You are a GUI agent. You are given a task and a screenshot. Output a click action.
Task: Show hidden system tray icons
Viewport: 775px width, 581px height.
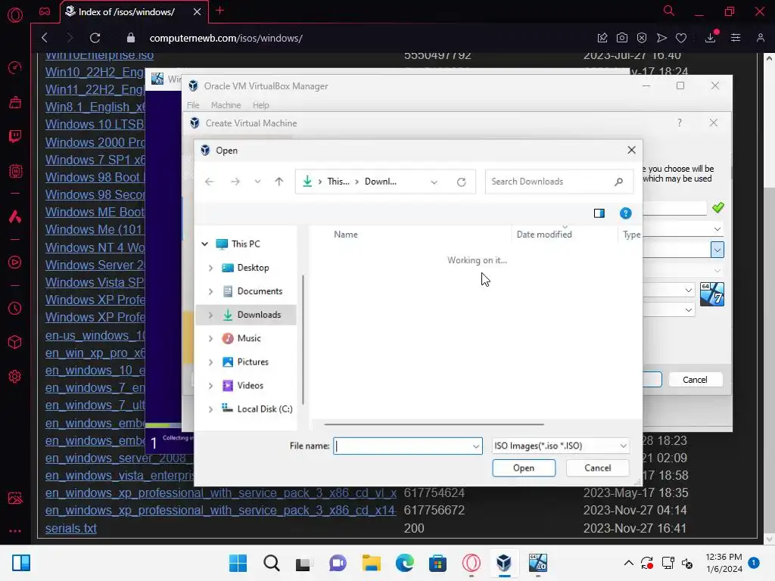(x=628, y=563)
